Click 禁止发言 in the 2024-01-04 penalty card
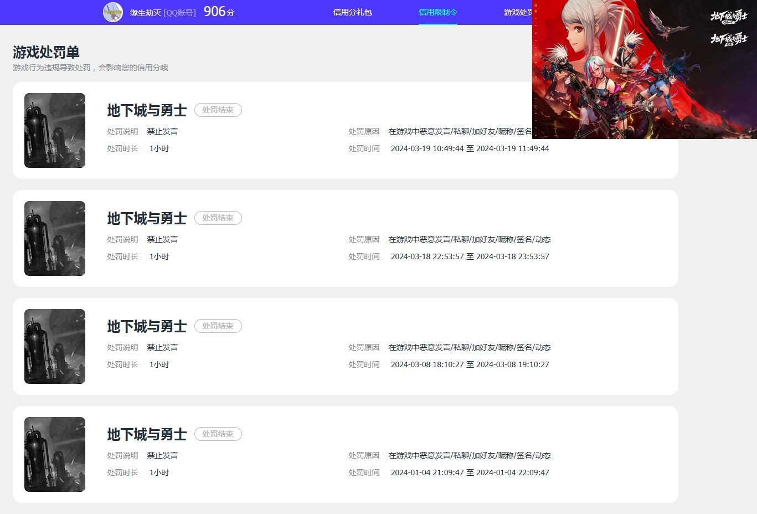The image size is (757, 514). [x=162, y=455]
